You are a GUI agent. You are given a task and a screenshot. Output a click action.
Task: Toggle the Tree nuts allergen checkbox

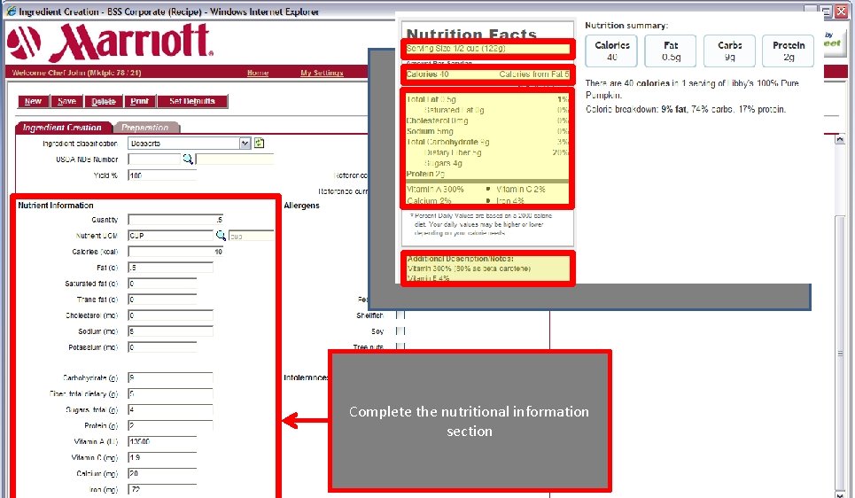[400, 346]
